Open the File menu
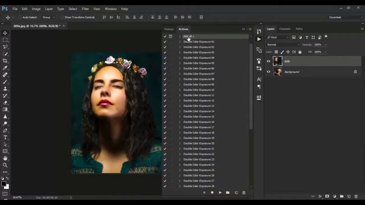The width and height of the screenshot is (365, 205). pos(15,9)
